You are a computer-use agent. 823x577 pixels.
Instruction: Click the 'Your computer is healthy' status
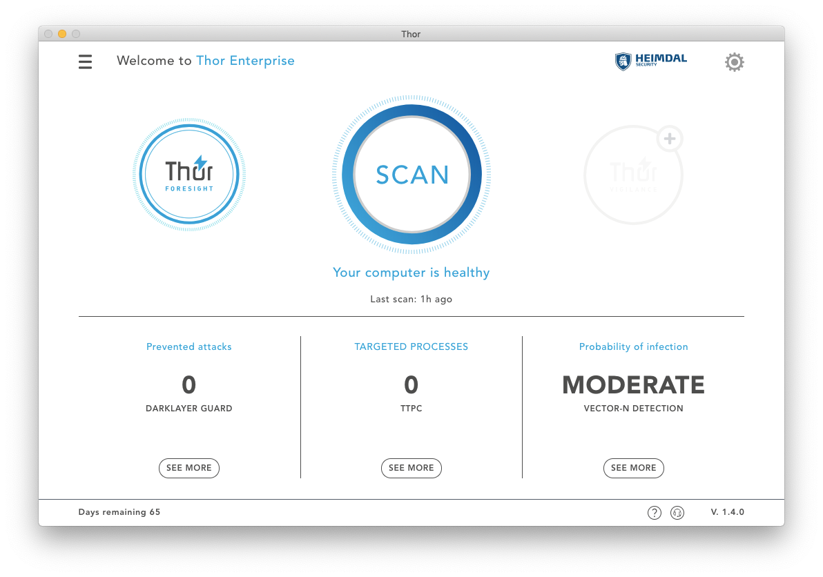coord(411,273)
